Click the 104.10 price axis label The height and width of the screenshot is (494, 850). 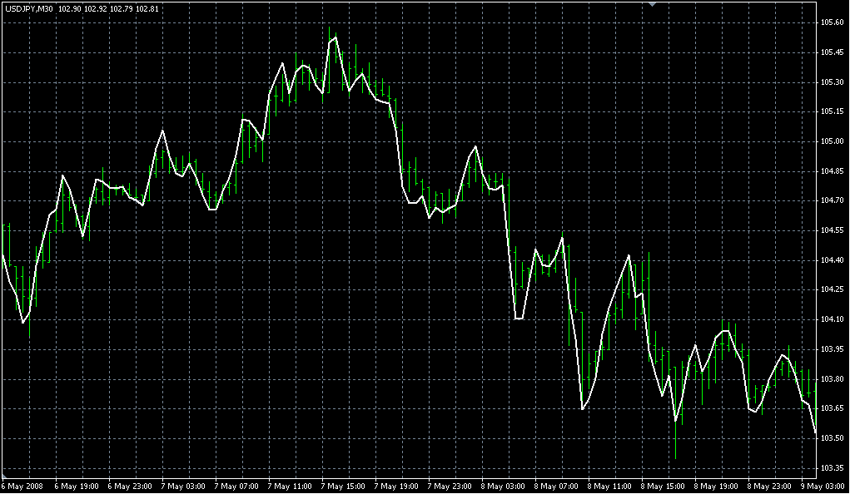832,319
